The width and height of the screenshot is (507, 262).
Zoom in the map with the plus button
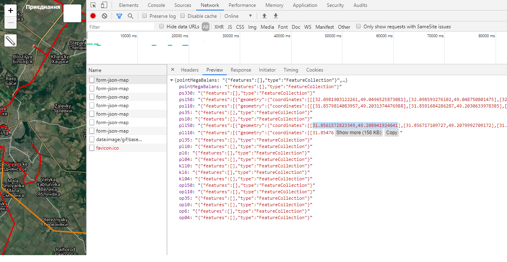[10, 11]
